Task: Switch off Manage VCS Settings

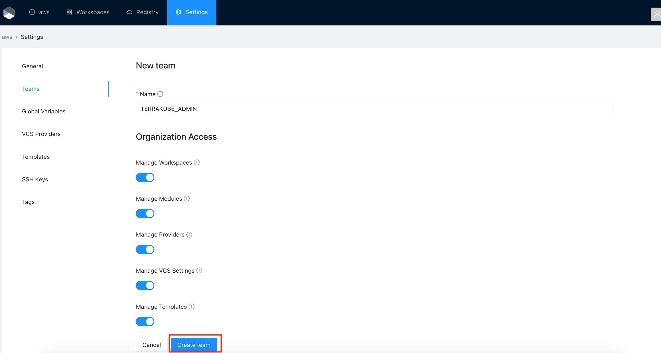Action: point(145,286)
